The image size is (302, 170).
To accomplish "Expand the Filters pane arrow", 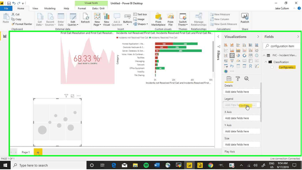I will [218, 37].
